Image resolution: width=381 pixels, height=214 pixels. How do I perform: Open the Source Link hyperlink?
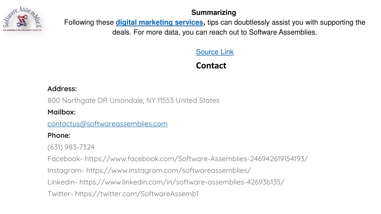(x=215, y=52)
